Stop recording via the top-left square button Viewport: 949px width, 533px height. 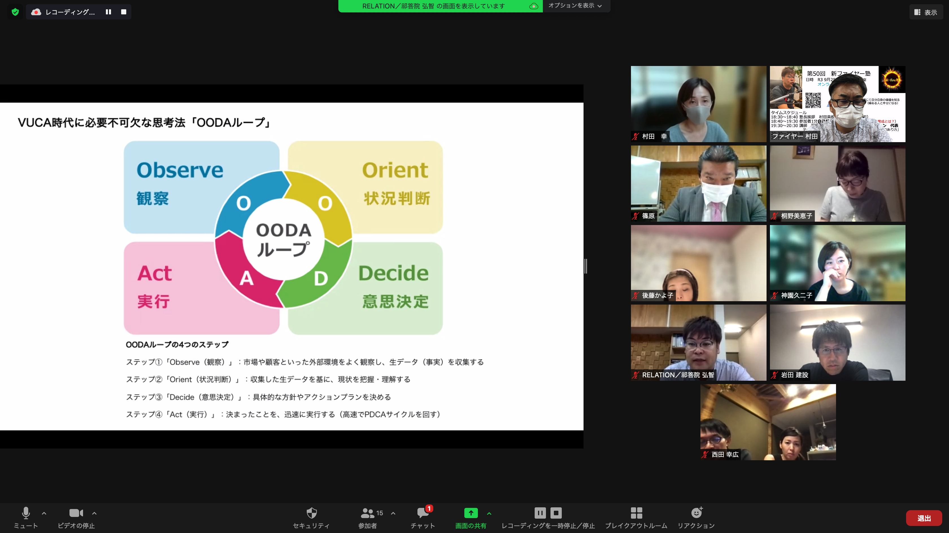pos(124,12)
